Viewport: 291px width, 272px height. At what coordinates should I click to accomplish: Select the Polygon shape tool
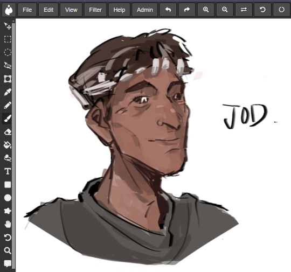(8, 211)
